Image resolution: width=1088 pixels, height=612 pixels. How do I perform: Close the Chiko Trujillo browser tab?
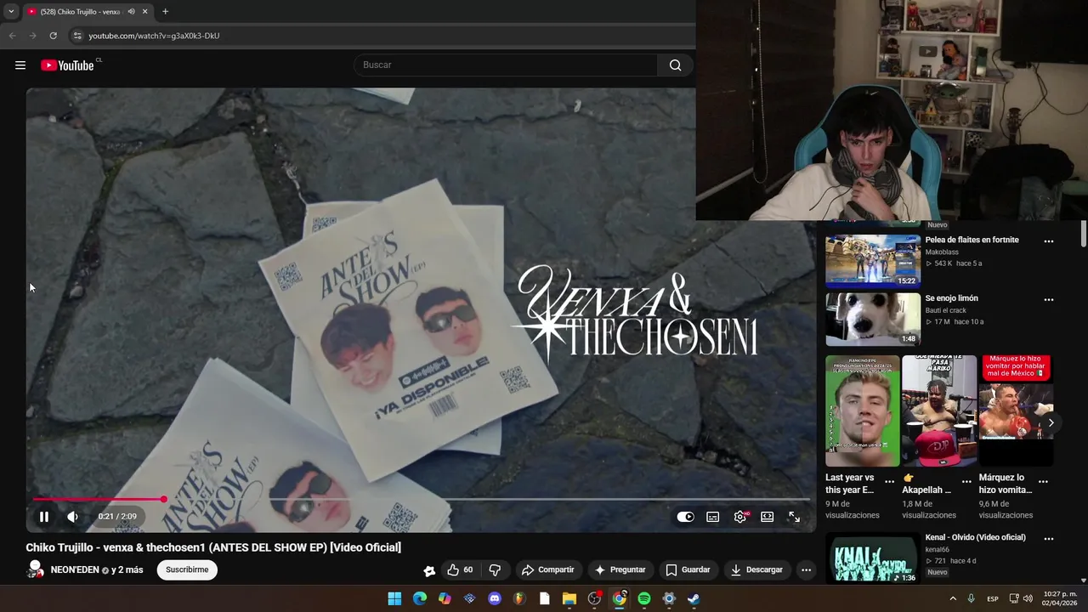coord(144,12)
